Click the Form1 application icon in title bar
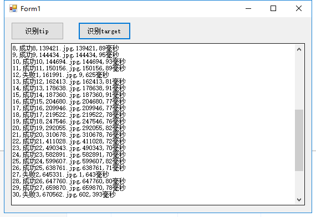316x217 pixels. [x=13, y=8]
